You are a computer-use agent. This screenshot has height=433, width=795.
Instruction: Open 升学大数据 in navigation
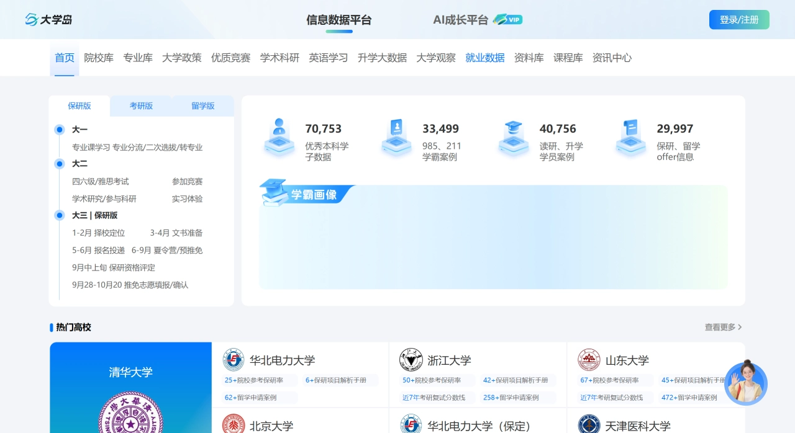tap(382, 58)
